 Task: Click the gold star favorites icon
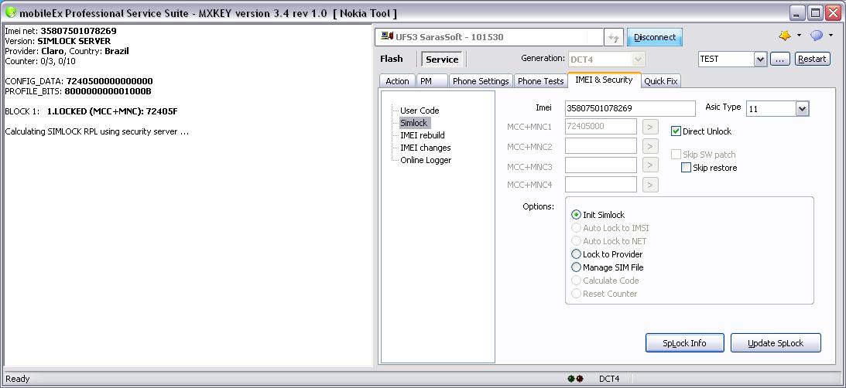pos(785,36)
